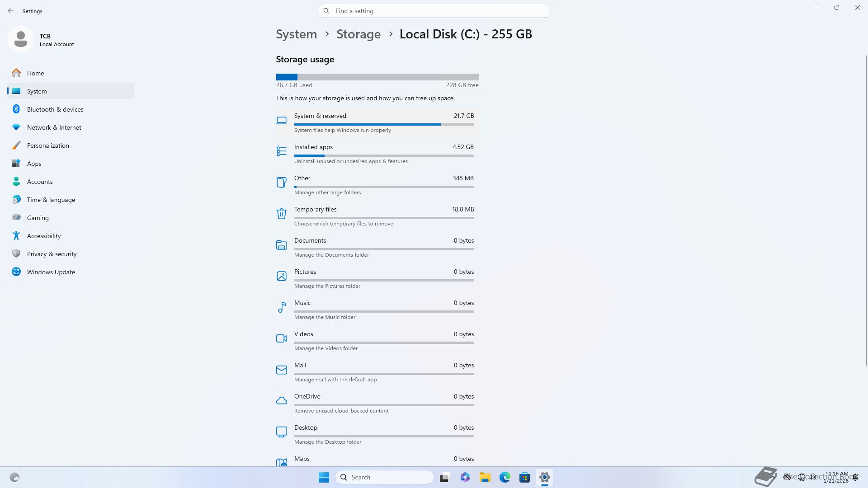The image size is (868, 488).
Task: Click the OneDrive cloud icon
Action: tap(281, 401)
